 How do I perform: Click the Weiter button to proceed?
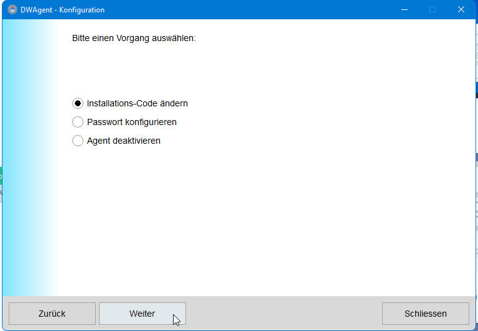[142, 314]
